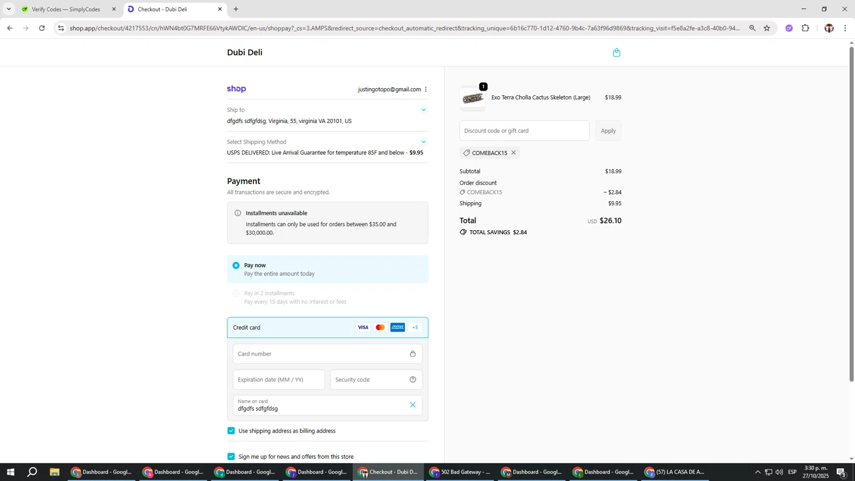Expand the Select Shipping Method chevron
Image resolution: width=855 pixels, height=481 pixels.
pos(424,142)
